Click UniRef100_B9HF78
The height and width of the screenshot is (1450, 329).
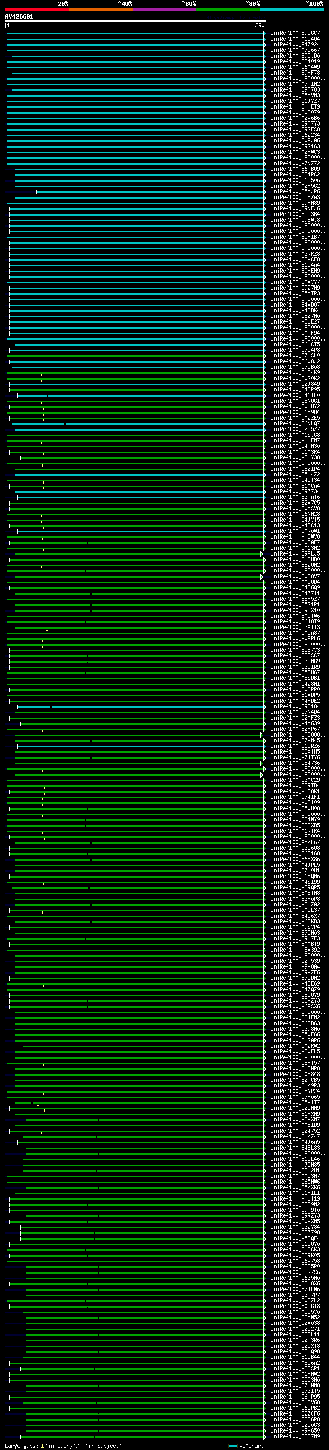point(295,73)
